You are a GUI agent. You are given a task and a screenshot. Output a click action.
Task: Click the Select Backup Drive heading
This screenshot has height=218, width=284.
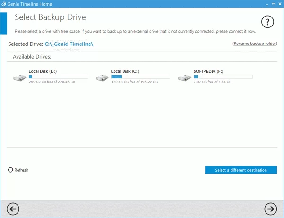(x=50, y=17)
